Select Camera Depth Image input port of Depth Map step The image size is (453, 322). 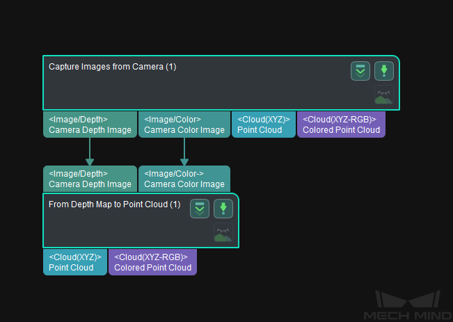90,179
